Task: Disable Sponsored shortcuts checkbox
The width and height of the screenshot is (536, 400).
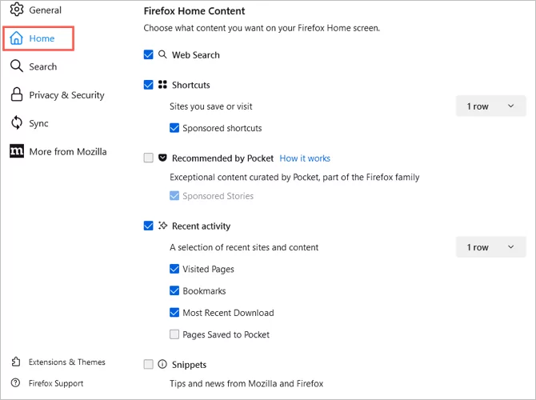Action: point(174,128)
